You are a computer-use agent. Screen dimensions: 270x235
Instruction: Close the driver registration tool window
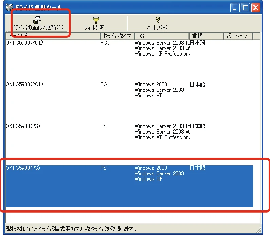click(x=256, y=7)
